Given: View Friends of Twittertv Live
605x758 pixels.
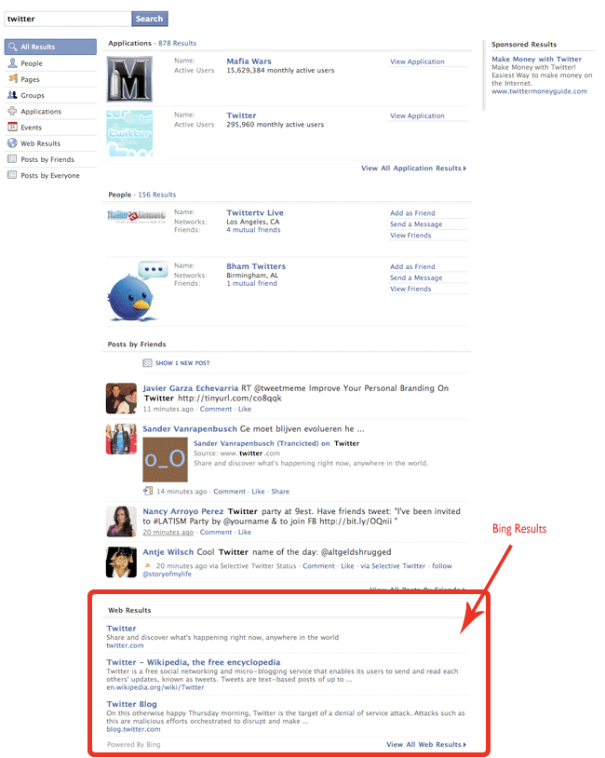Looking at the screenshot, I should tap(410, 236).
